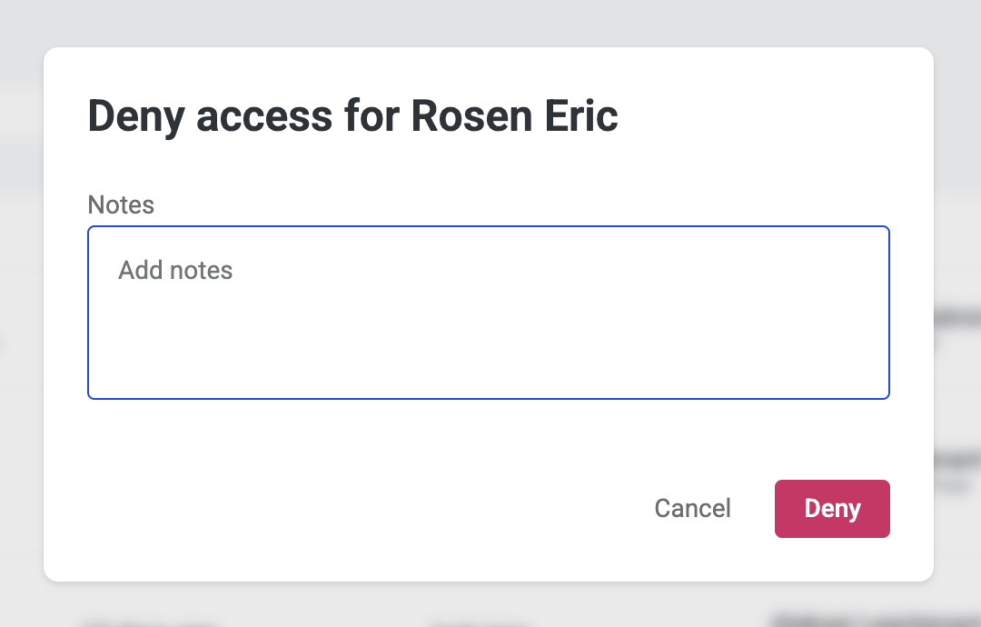Confirm denying access for Rosen Eric
Screen dimensions: 981x627
click(x=832, y=509)
